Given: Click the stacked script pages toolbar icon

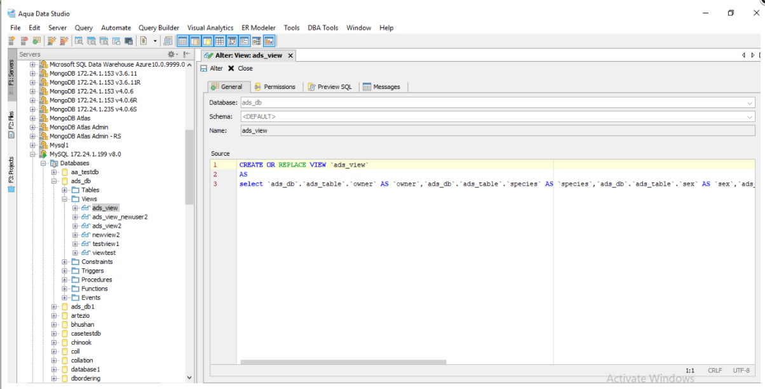Looking at the screenshot, I should click(168, 41).
